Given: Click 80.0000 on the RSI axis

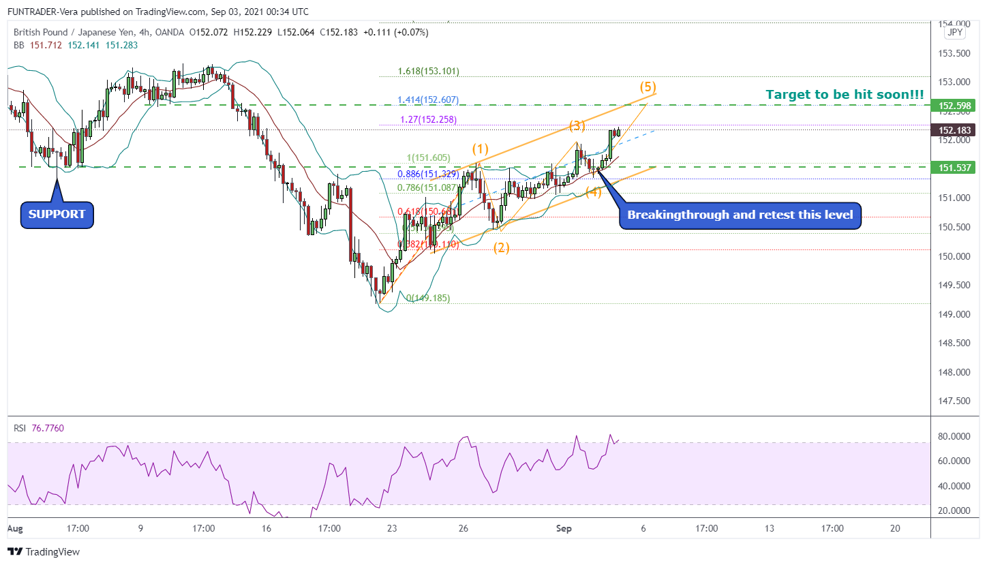Looking at the screenshot, I should (953, 436).
